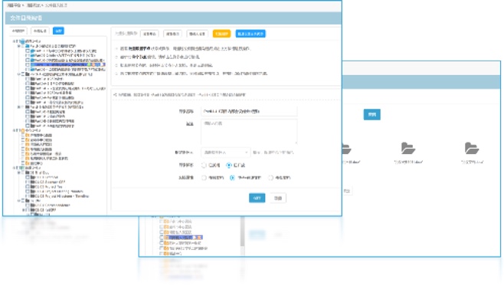Select the highlighted tree row in the back window
Screen dimensions: 504x285
coord(183,237)
